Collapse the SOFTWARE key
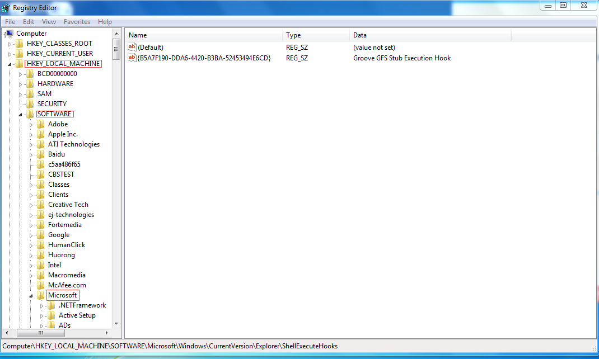The width and height of the screenshot is (599, 359). pyautogui.click(x=21, y=115)
